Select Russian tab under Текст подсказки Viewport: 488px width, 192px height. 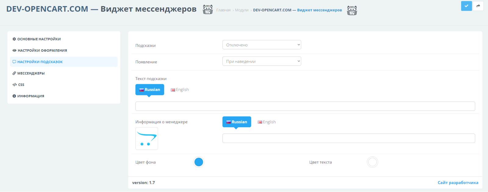click(150, 89)
